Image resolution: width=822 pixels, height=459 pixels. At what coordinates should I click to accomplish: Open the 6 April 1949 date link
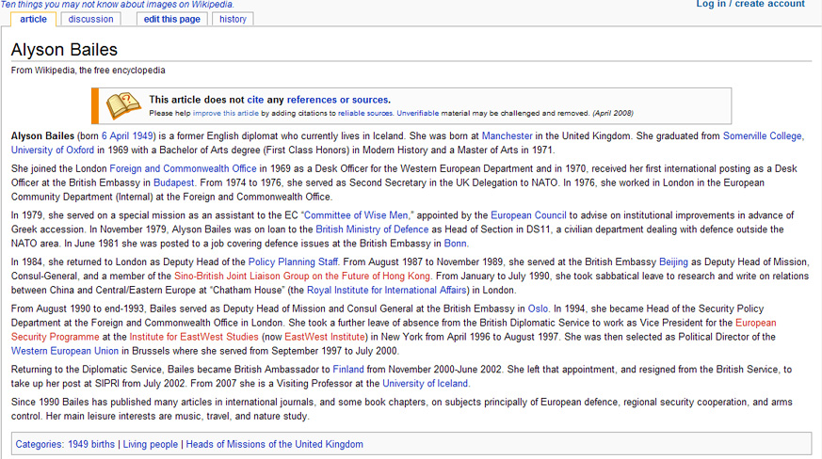[x=127, y=136]
